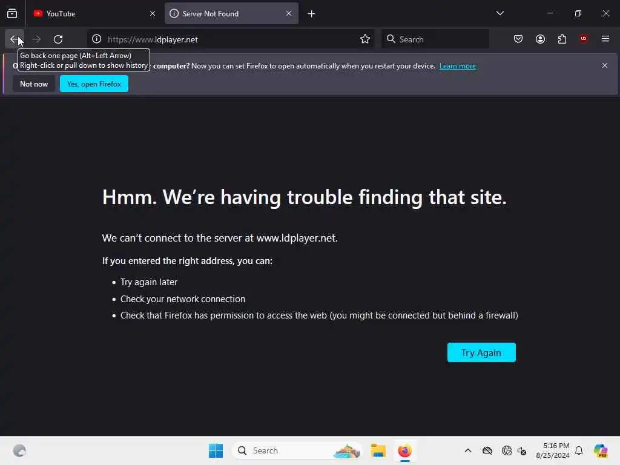
Task: Click the OneDrive cloud tray icon
Action: [487, 450]
